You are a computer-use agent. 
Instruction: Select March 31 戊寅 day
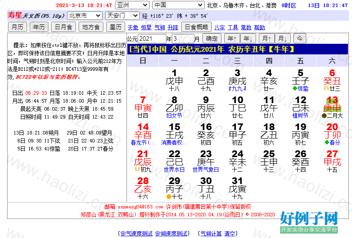237,188
